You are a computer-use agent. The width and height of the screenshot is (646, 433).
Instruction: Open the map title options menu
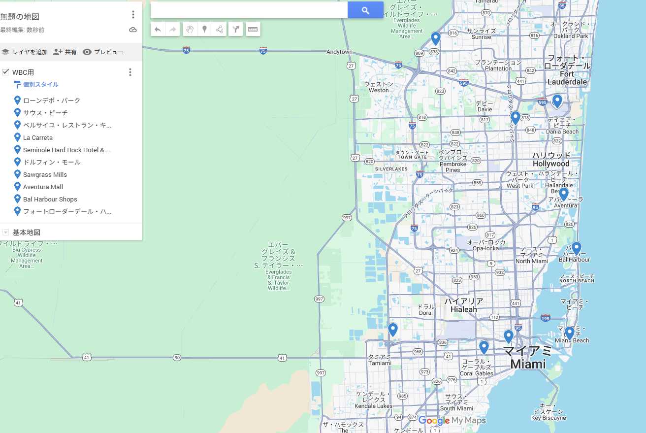coord(133,15)
